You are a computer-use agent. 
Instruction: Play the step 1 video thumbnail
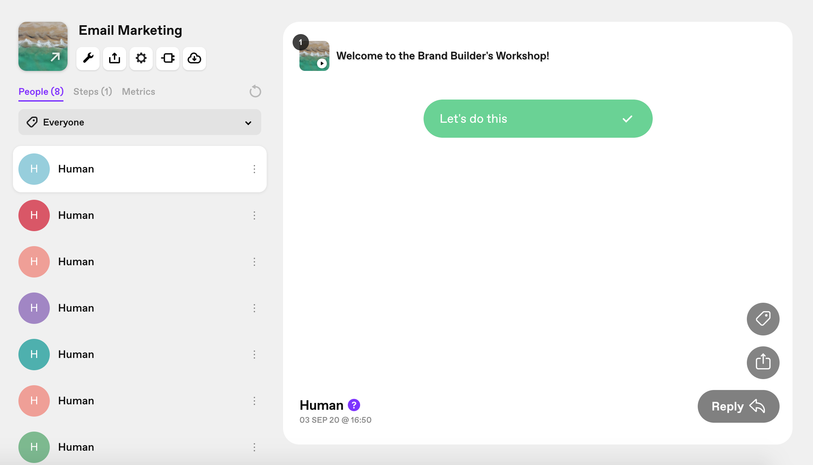pos(314,56)
